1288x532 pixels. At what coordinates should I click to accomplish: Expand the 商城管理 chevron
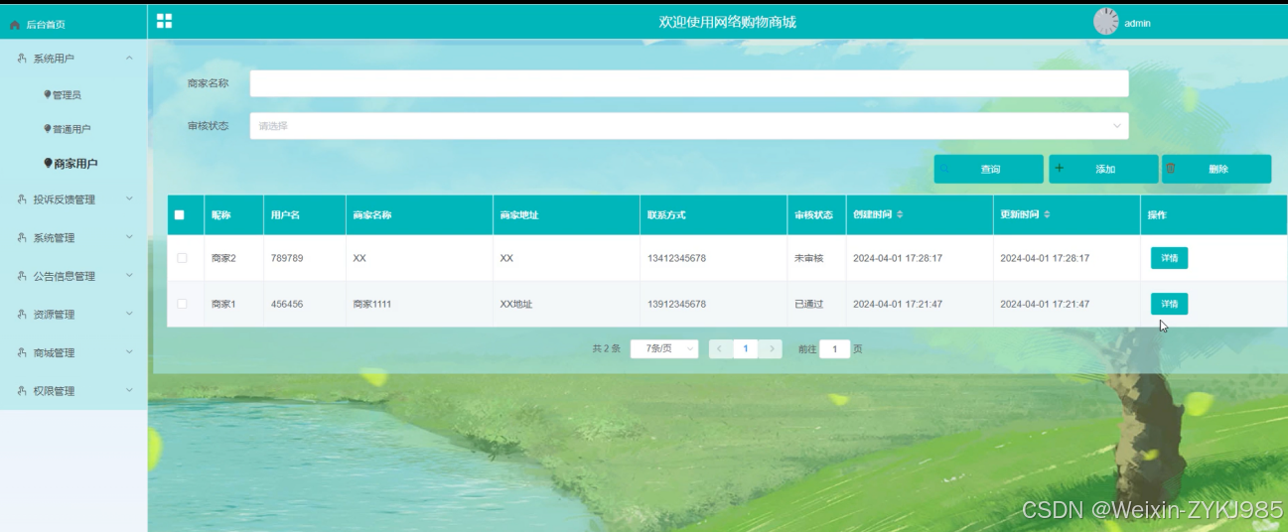[x=129, y=352]
